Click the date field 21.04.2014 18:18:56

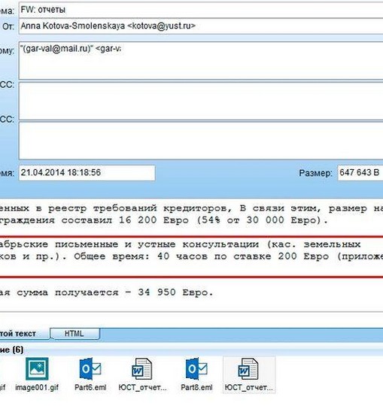click(87, 173)
